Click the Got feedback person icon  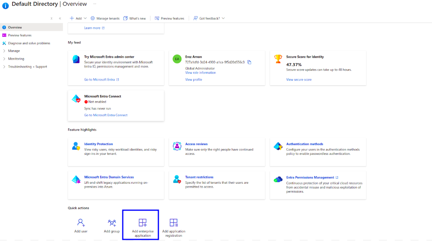[195, 18]
